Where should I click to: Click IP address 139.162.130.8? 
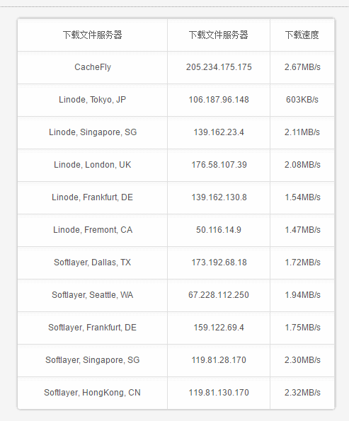coord(219,197)
